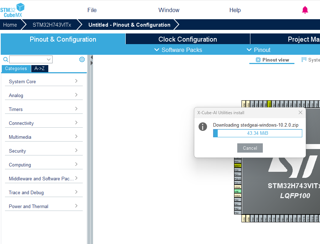Expand the Pinout dropdown menu
This screenshot has width=320, height=244.
click(259, 50)
